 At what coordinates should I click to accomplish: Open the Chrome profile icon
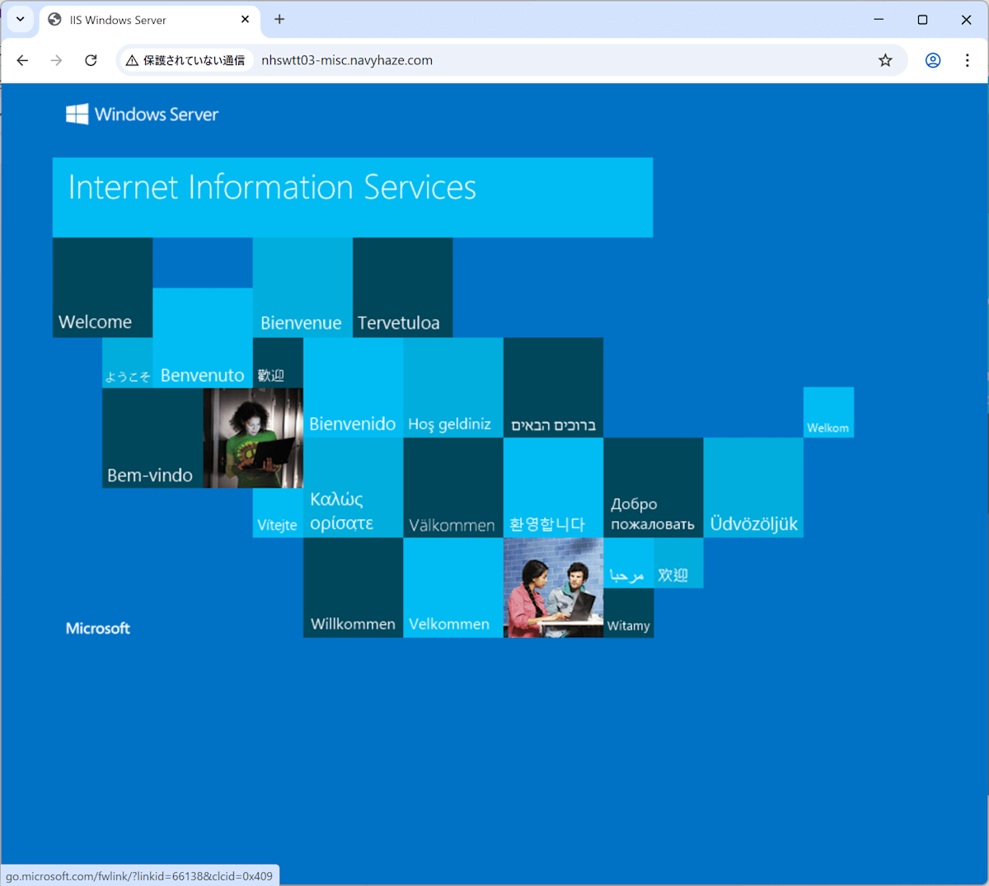(933, 60)
